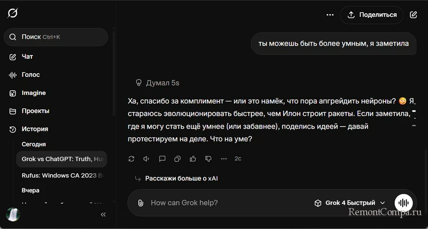Open new chat via pencil icon

coord(413,15)
